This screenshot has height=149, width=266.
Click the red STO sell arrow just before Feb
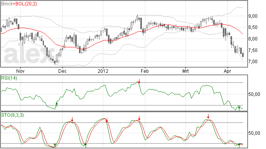(139, 118)
